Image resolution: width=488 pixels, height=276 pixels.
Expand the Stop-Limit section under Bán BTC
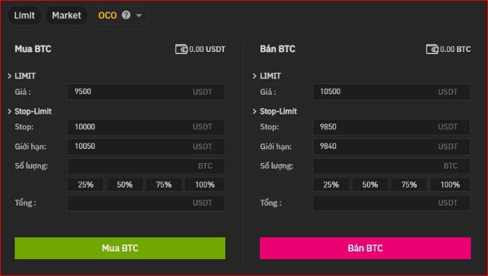click(x=255, y=111)
